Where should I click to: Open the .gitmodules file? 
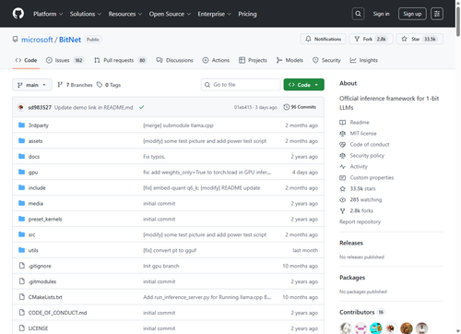[42, 281]
